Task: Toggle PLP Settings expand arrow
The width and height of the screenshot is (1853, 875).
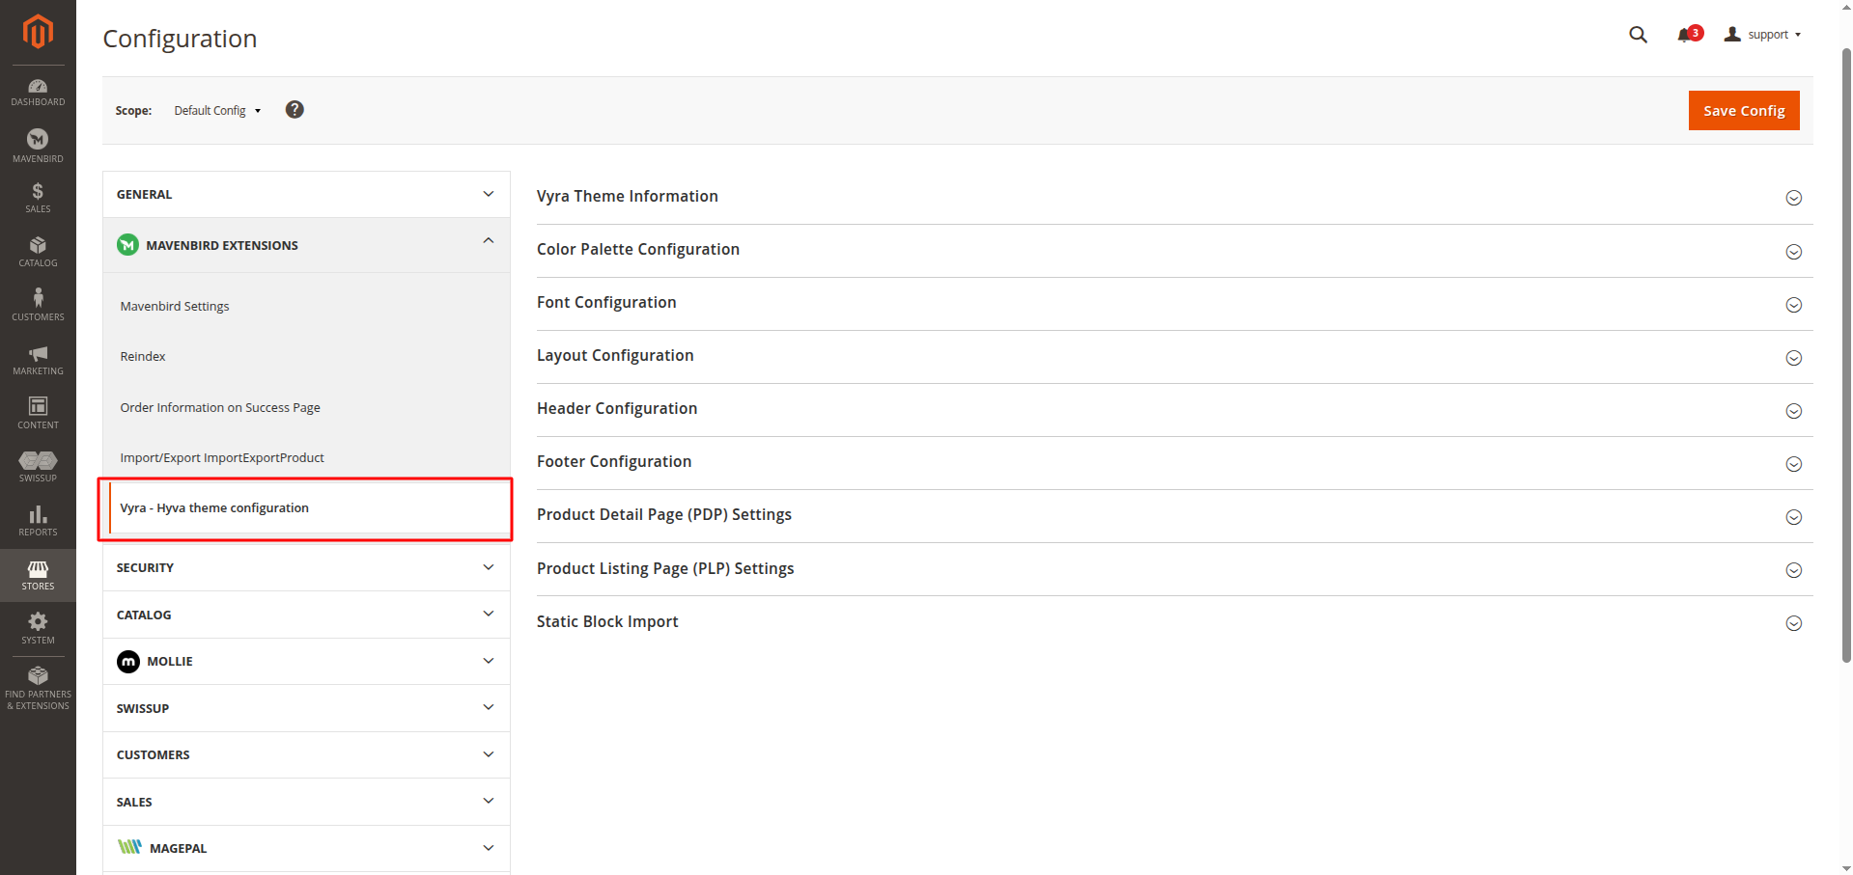Action: coord(1793,570)
